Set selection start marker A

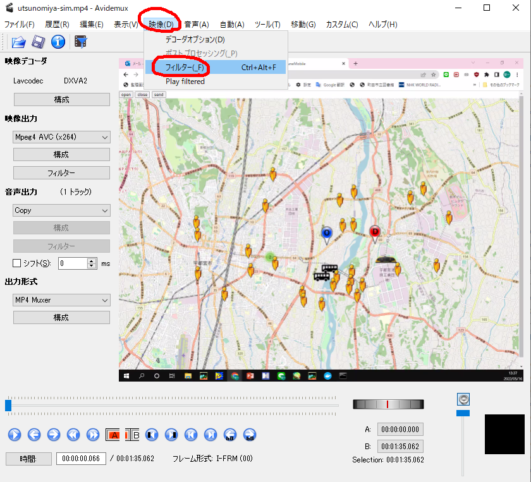point(113,435)
